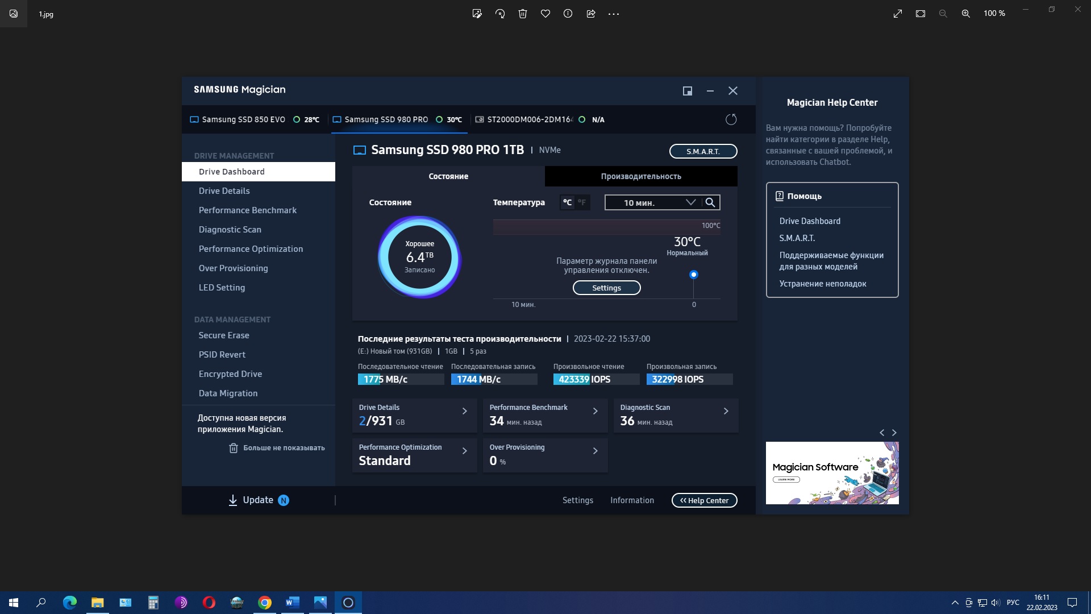Click the Photos zoom in icon
The height and width of the screenshot is (614, 1091).
pos(965,14)
